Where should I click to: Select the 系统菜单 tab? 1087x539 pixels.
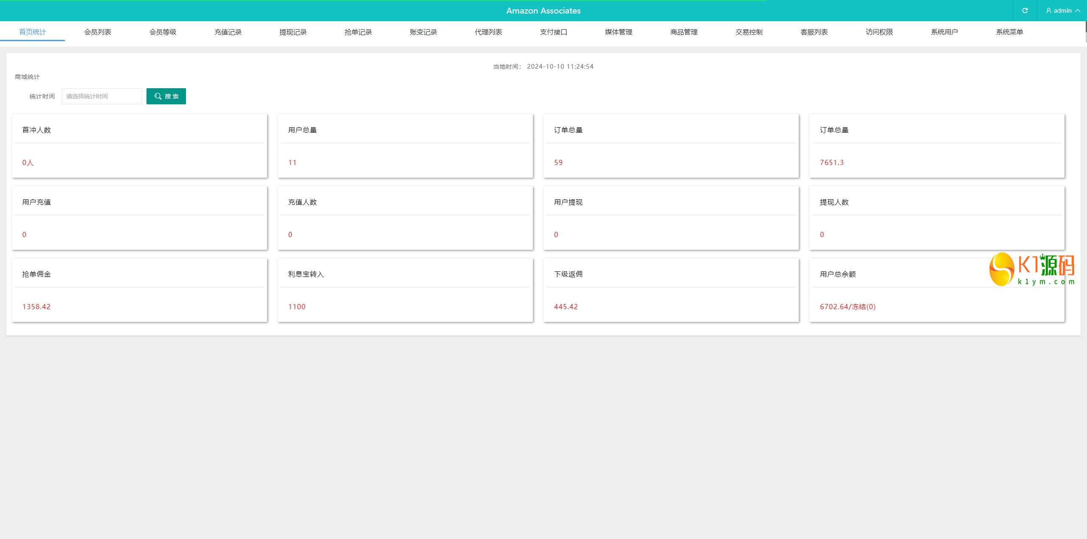[x=1009, y=32]
